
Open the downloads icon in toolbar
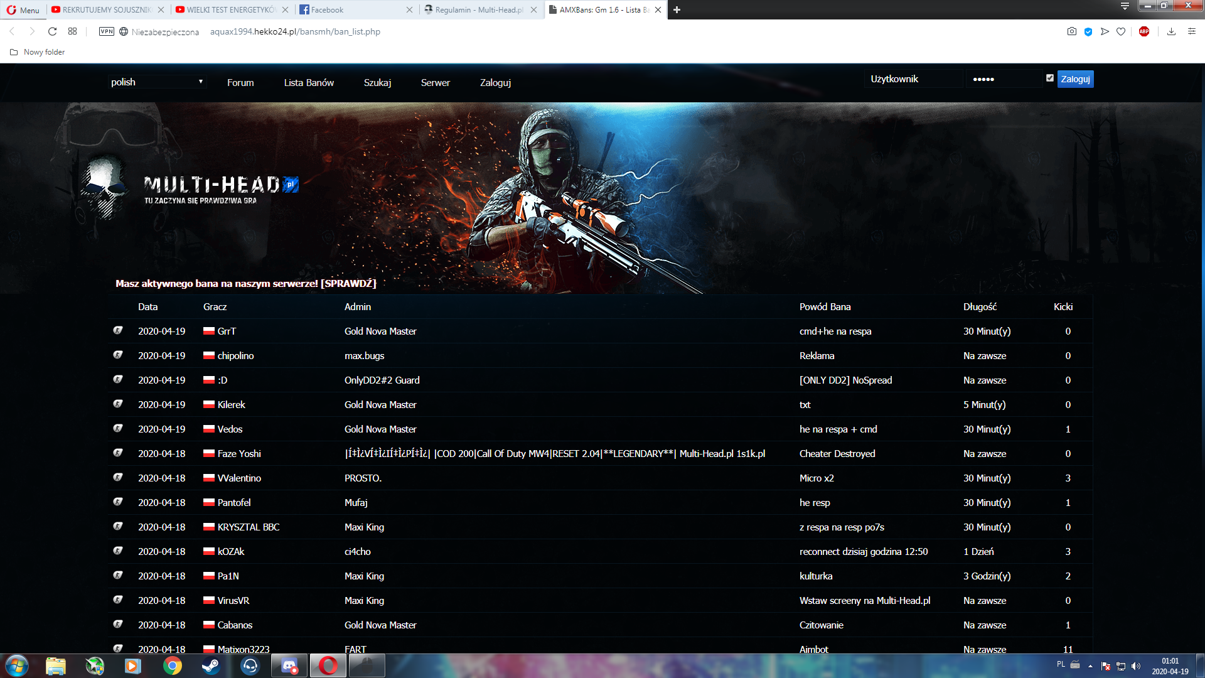pos(1171,31)
